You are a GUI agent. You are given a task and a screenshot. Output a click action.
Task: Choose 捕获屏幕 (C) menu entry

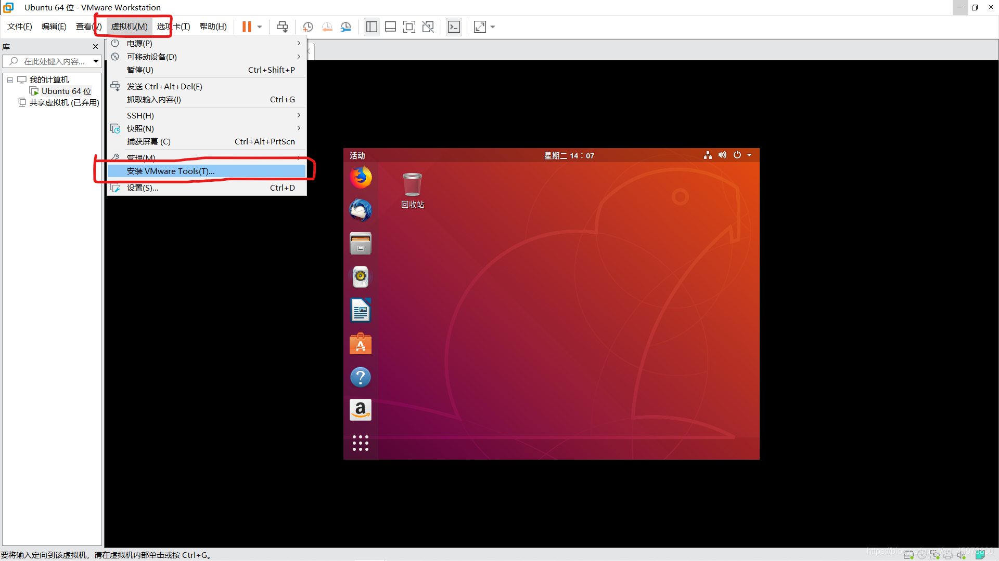(207, 141)
